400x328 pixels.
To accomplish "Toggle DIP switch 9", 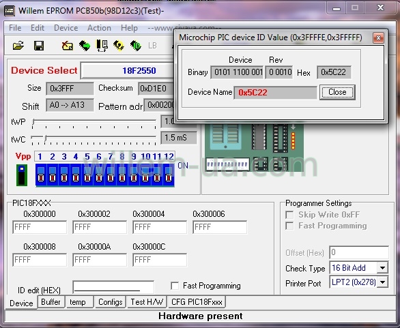I will pyautogui.click(x=134, y=175).
